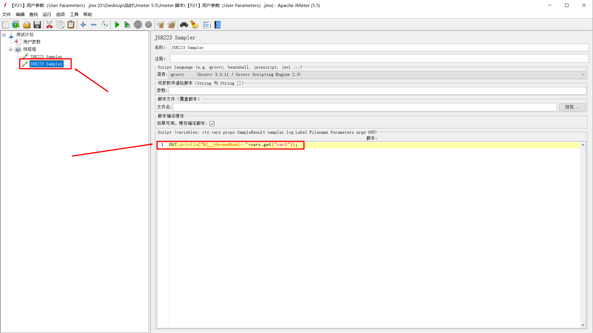Open the 工具 menu
The image size is (593, 333).
pyautogui.click(x=74, y=14)
